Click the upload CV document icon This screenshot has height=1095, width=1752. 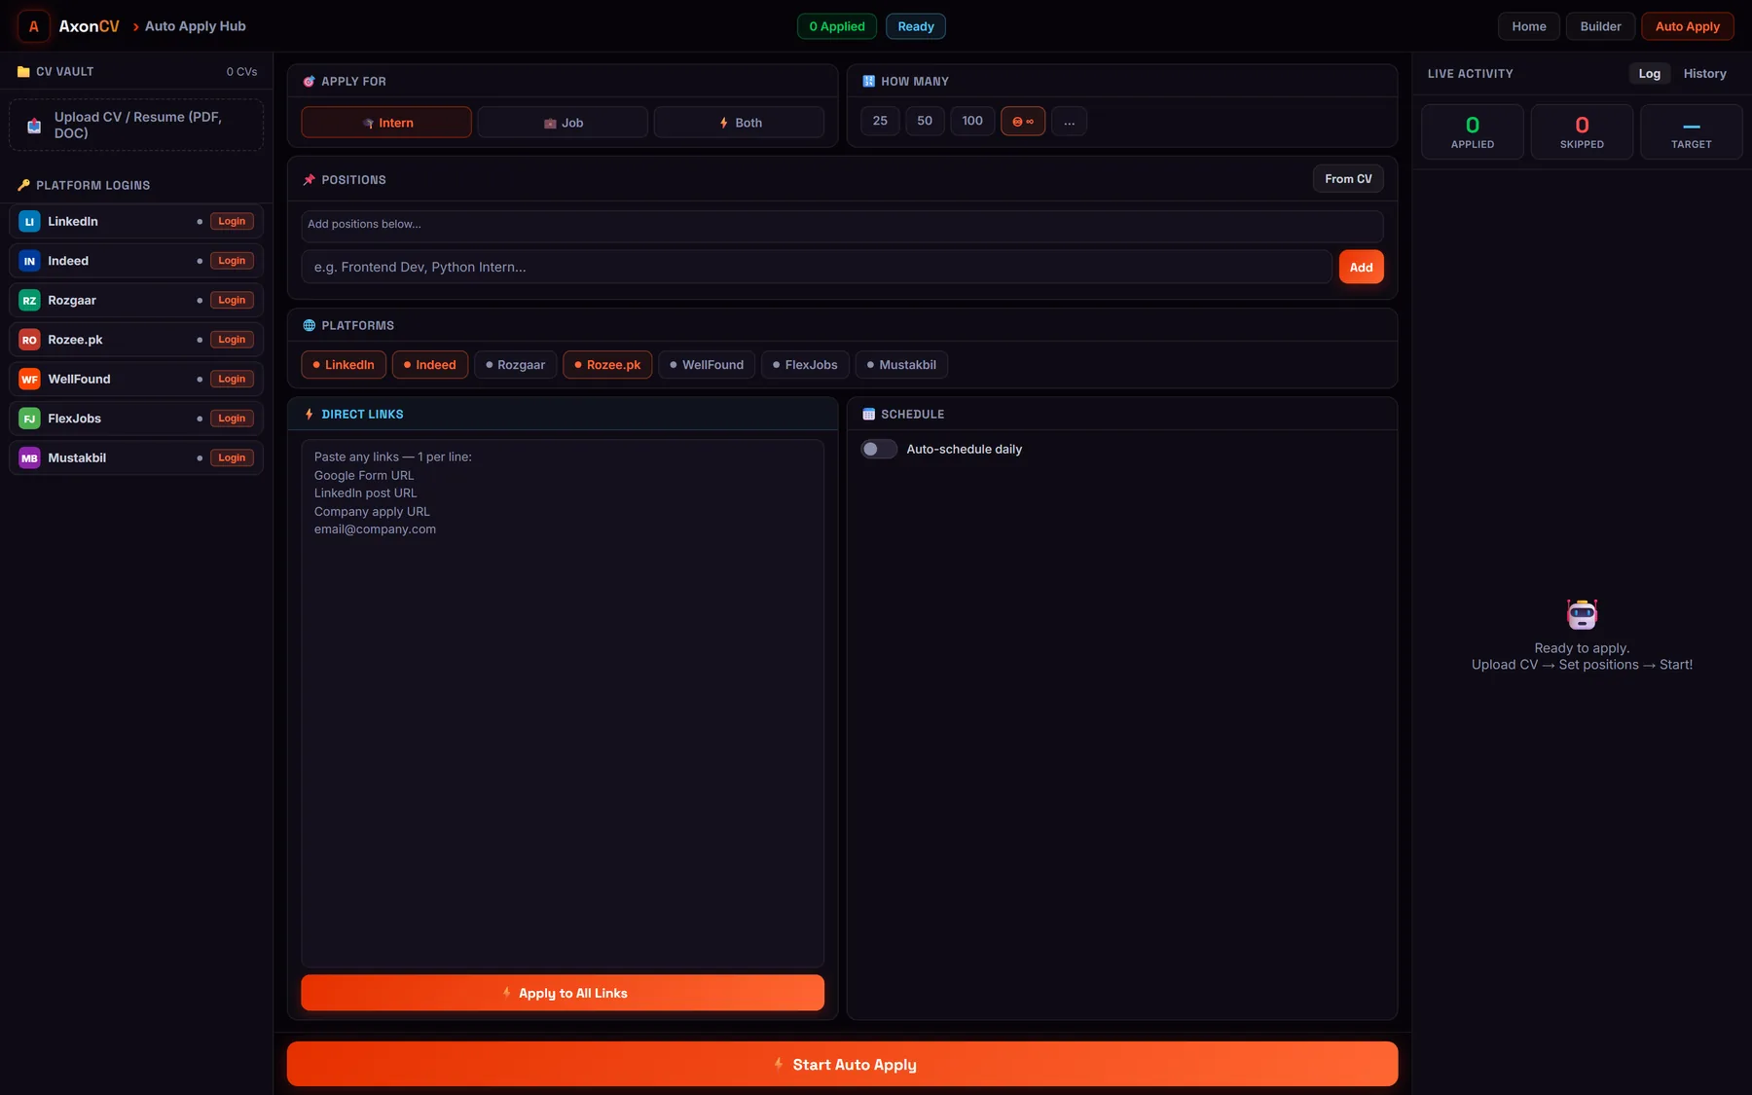34,126
